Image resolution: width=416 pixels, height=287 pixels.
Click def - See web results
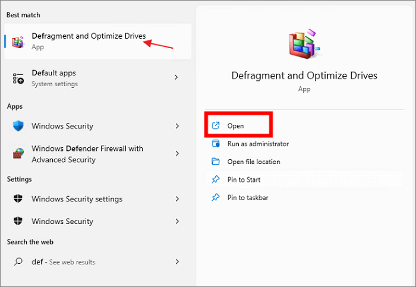point(63,262)
